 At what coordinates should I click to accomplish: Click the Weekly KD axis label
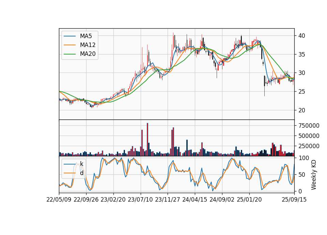coord(314,175)
